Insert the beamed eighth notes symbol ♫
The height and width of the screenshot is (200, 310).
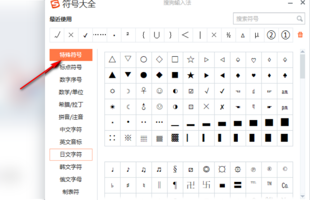tap(144, 170)
